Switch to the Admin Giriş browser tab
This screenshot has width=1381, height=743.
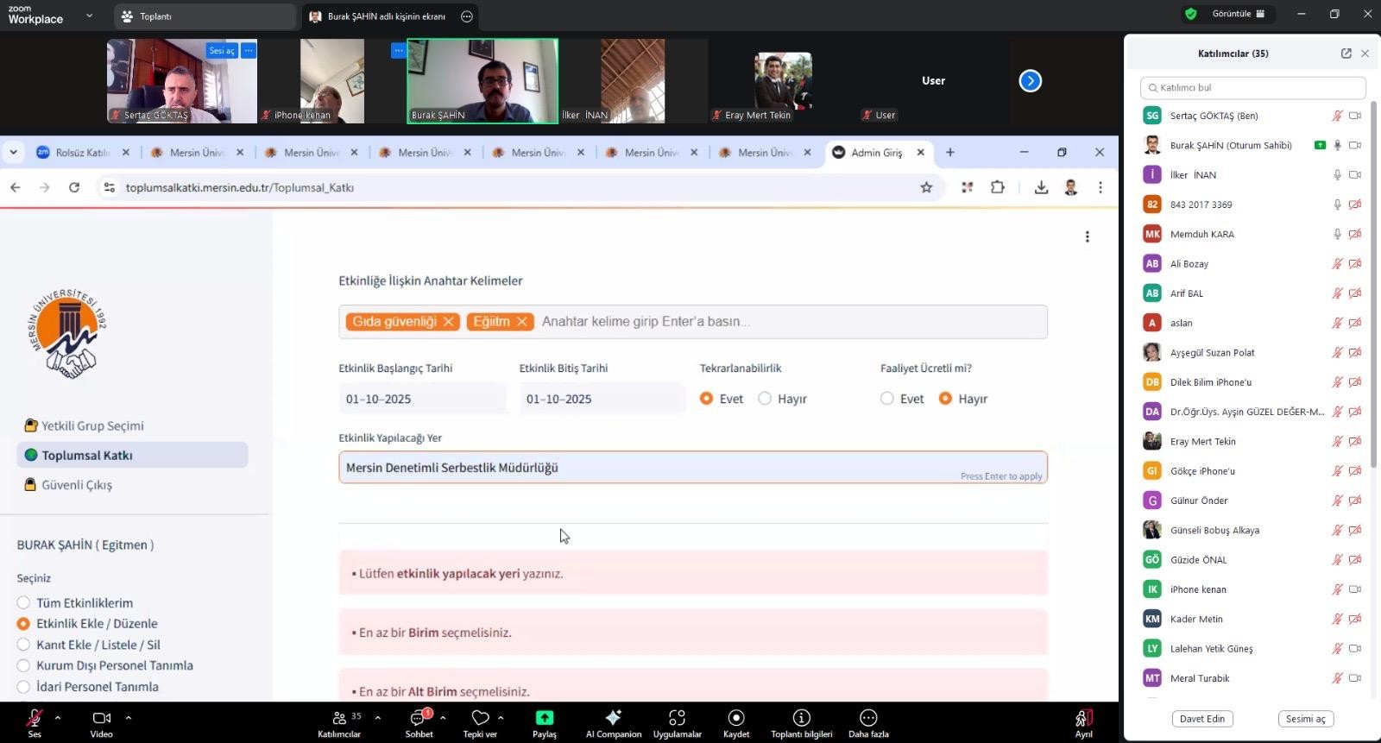coord(876,153)
